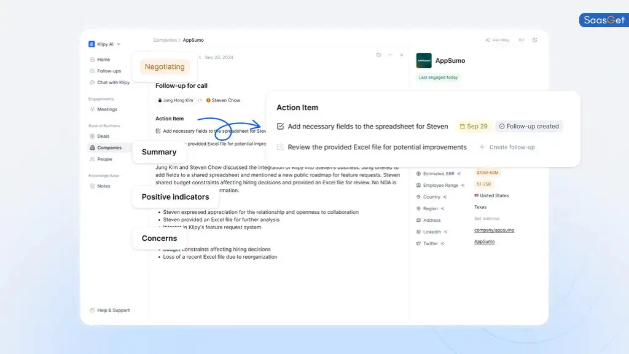Click the $10M-50M ARR value
The height and width of the screenshot is (354, 629).
tap(487, 173)
